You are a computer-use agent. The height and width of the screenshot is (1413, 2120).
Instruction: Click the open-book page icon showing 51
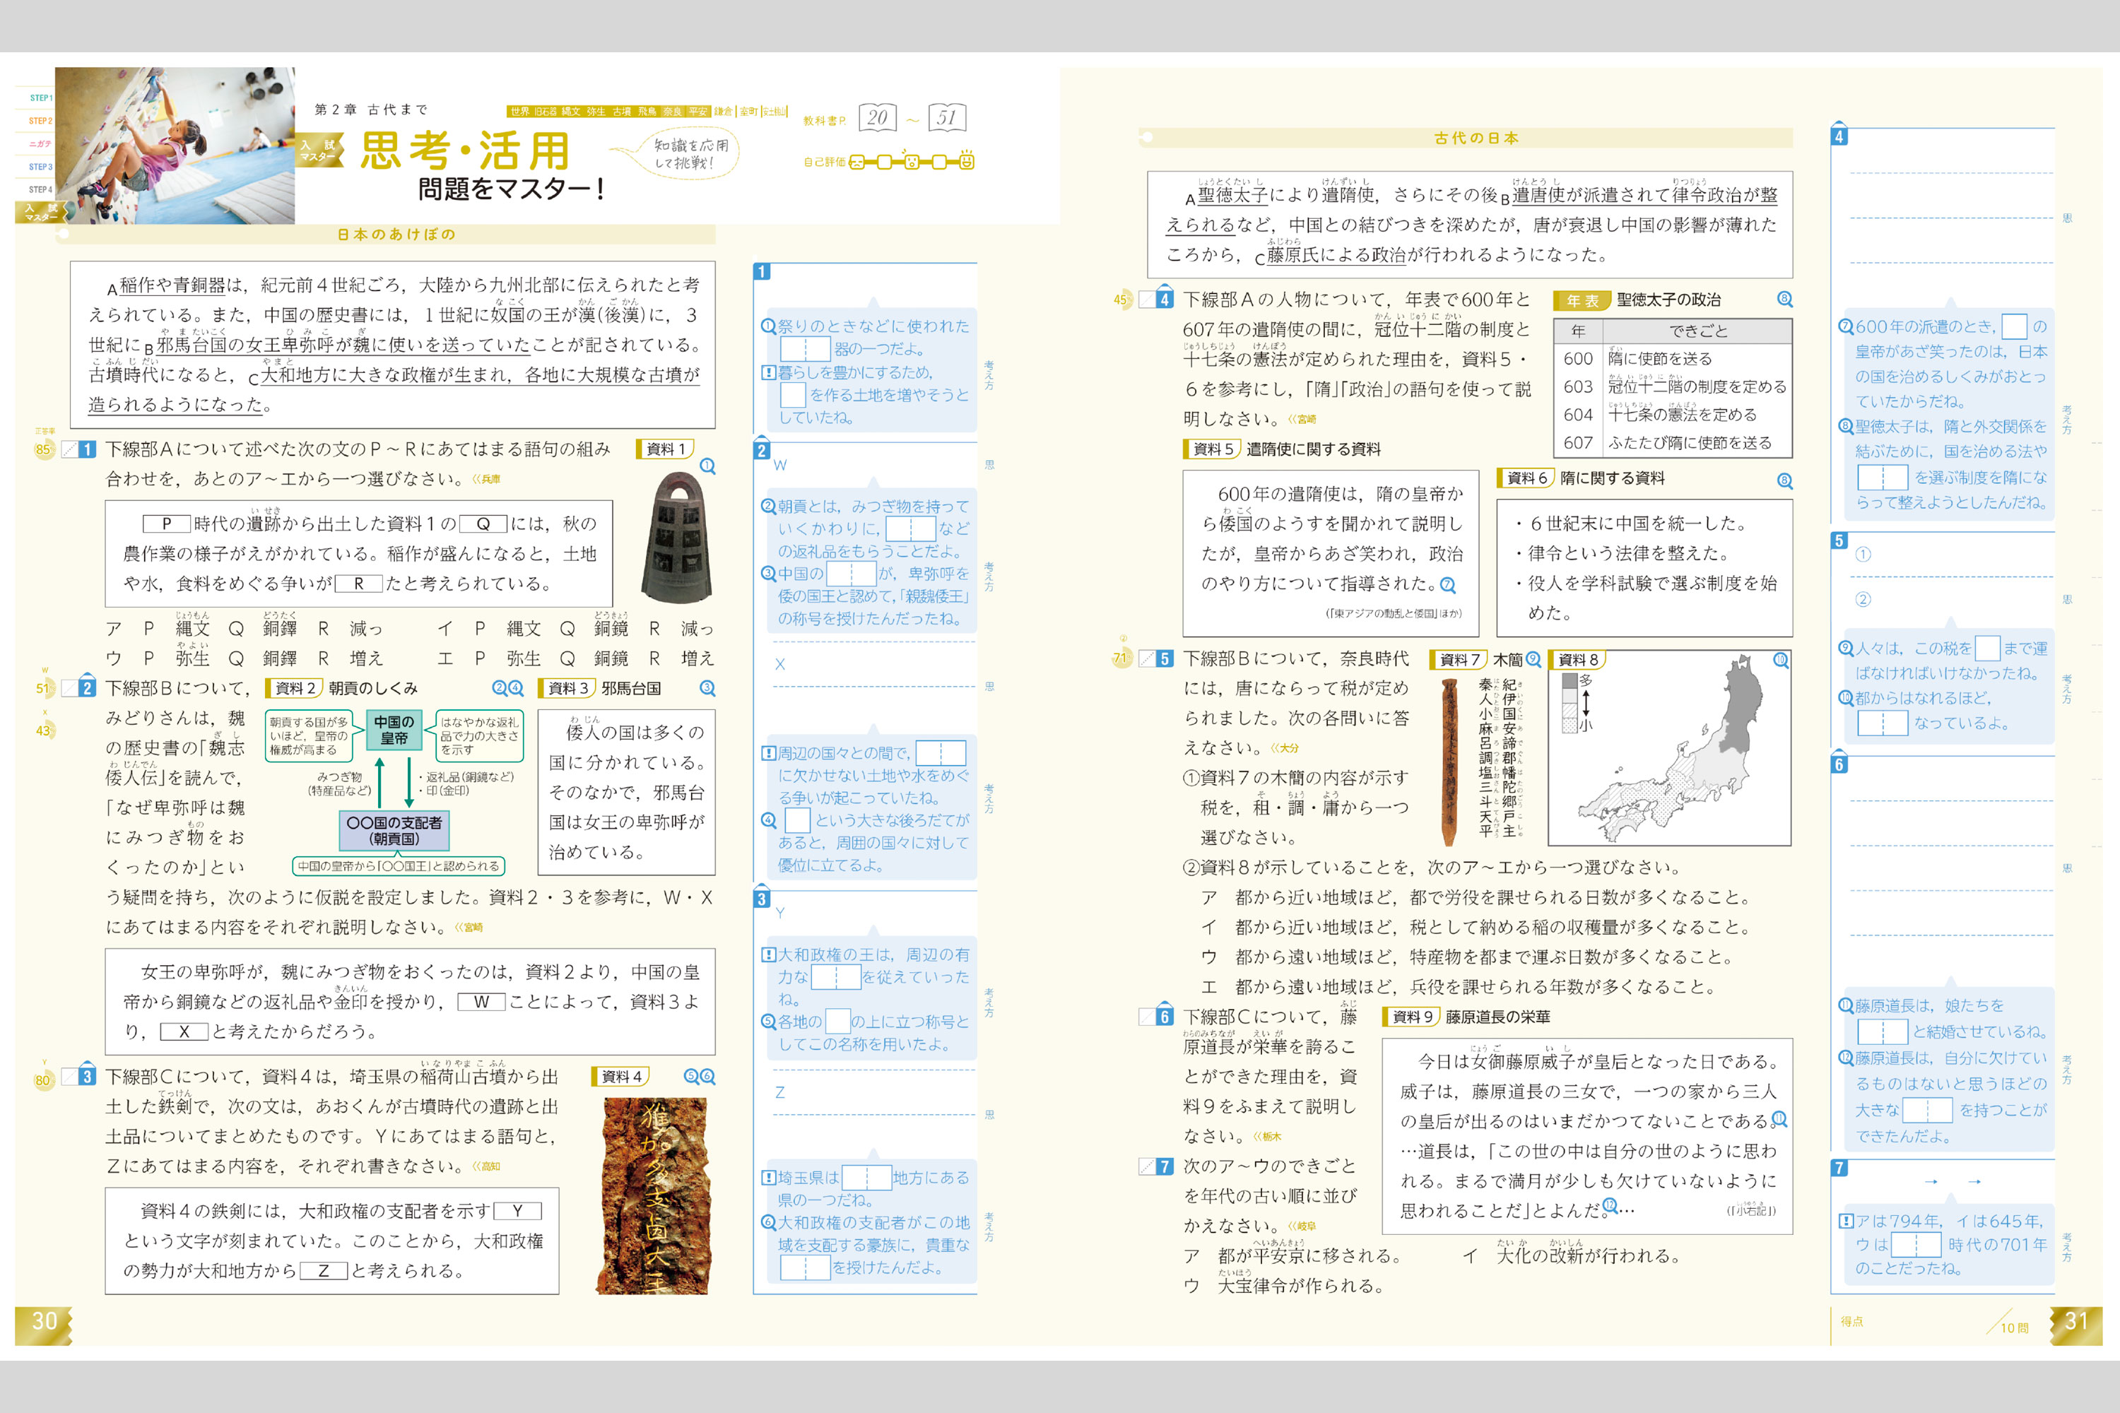(946, 117)
